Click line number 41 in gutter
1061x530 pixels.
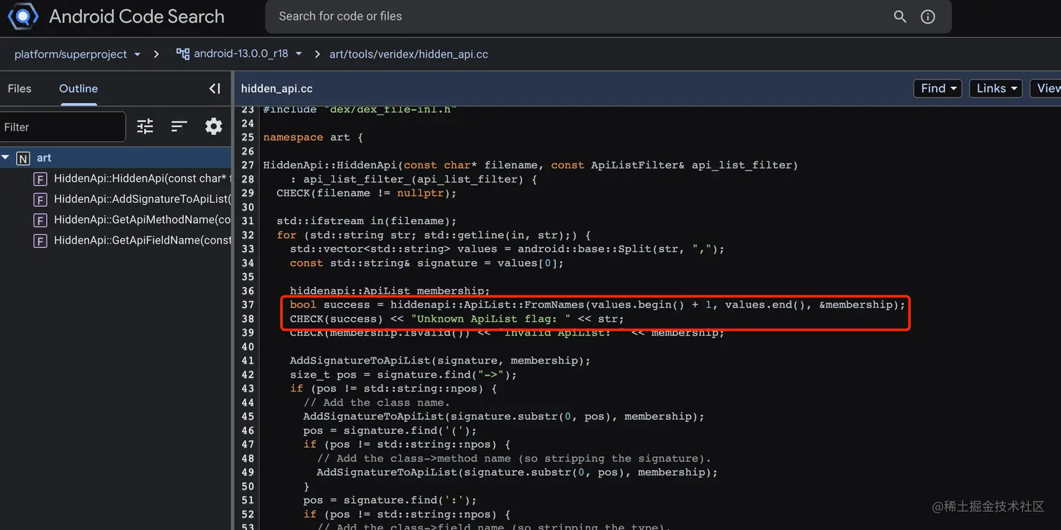point(247,360)
